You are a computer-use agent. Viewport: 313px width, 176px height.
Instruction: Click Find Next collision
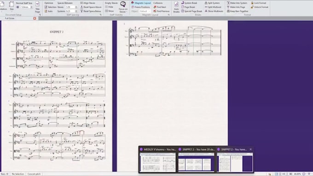point(160,7)
